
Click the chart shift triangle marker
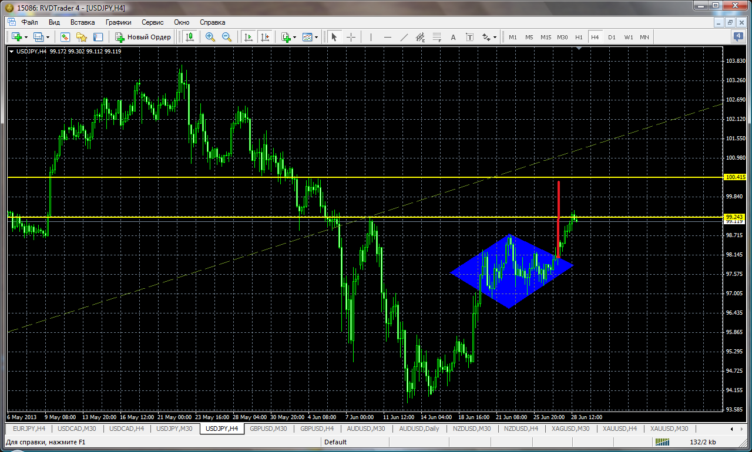[x=579, y=49]
